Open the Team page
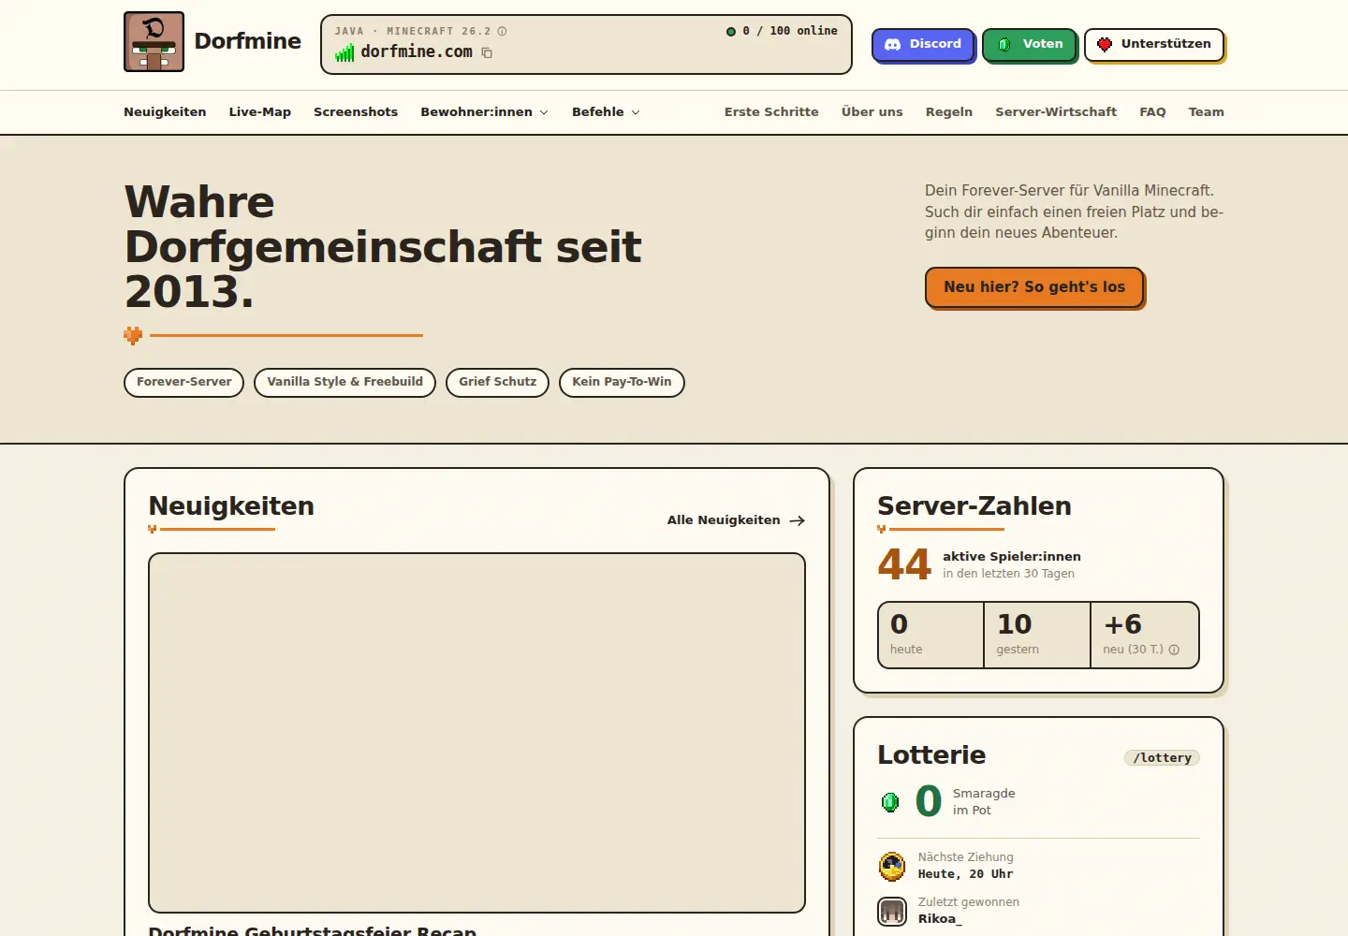The width and height of the screenshot is (1348, 936). tap(1206, 112)
